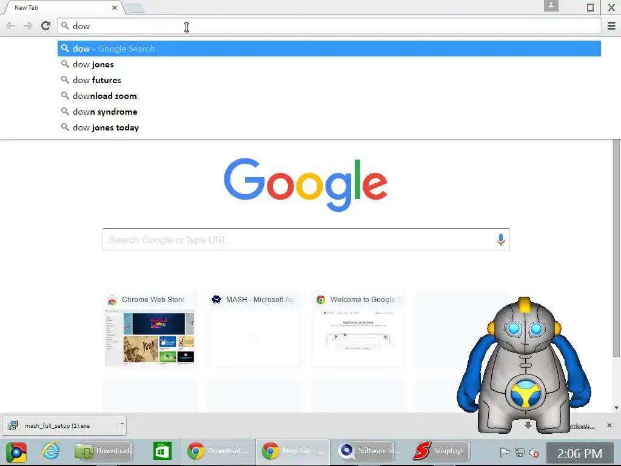The image size is (621, 466).
Task: Launch Internet Explorer from taskbar
Action: pyautogui.click(x=51, y=451)
